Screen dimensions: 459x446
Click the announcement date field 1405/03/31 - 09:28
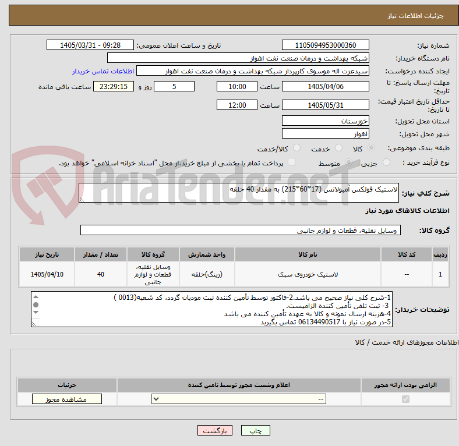click(90, 45)
